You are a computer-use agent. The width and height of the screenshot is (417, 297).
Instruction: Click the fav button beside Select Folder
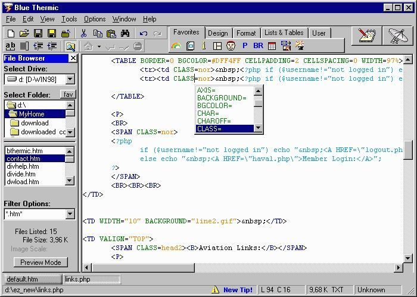click(x=68, y=94)
